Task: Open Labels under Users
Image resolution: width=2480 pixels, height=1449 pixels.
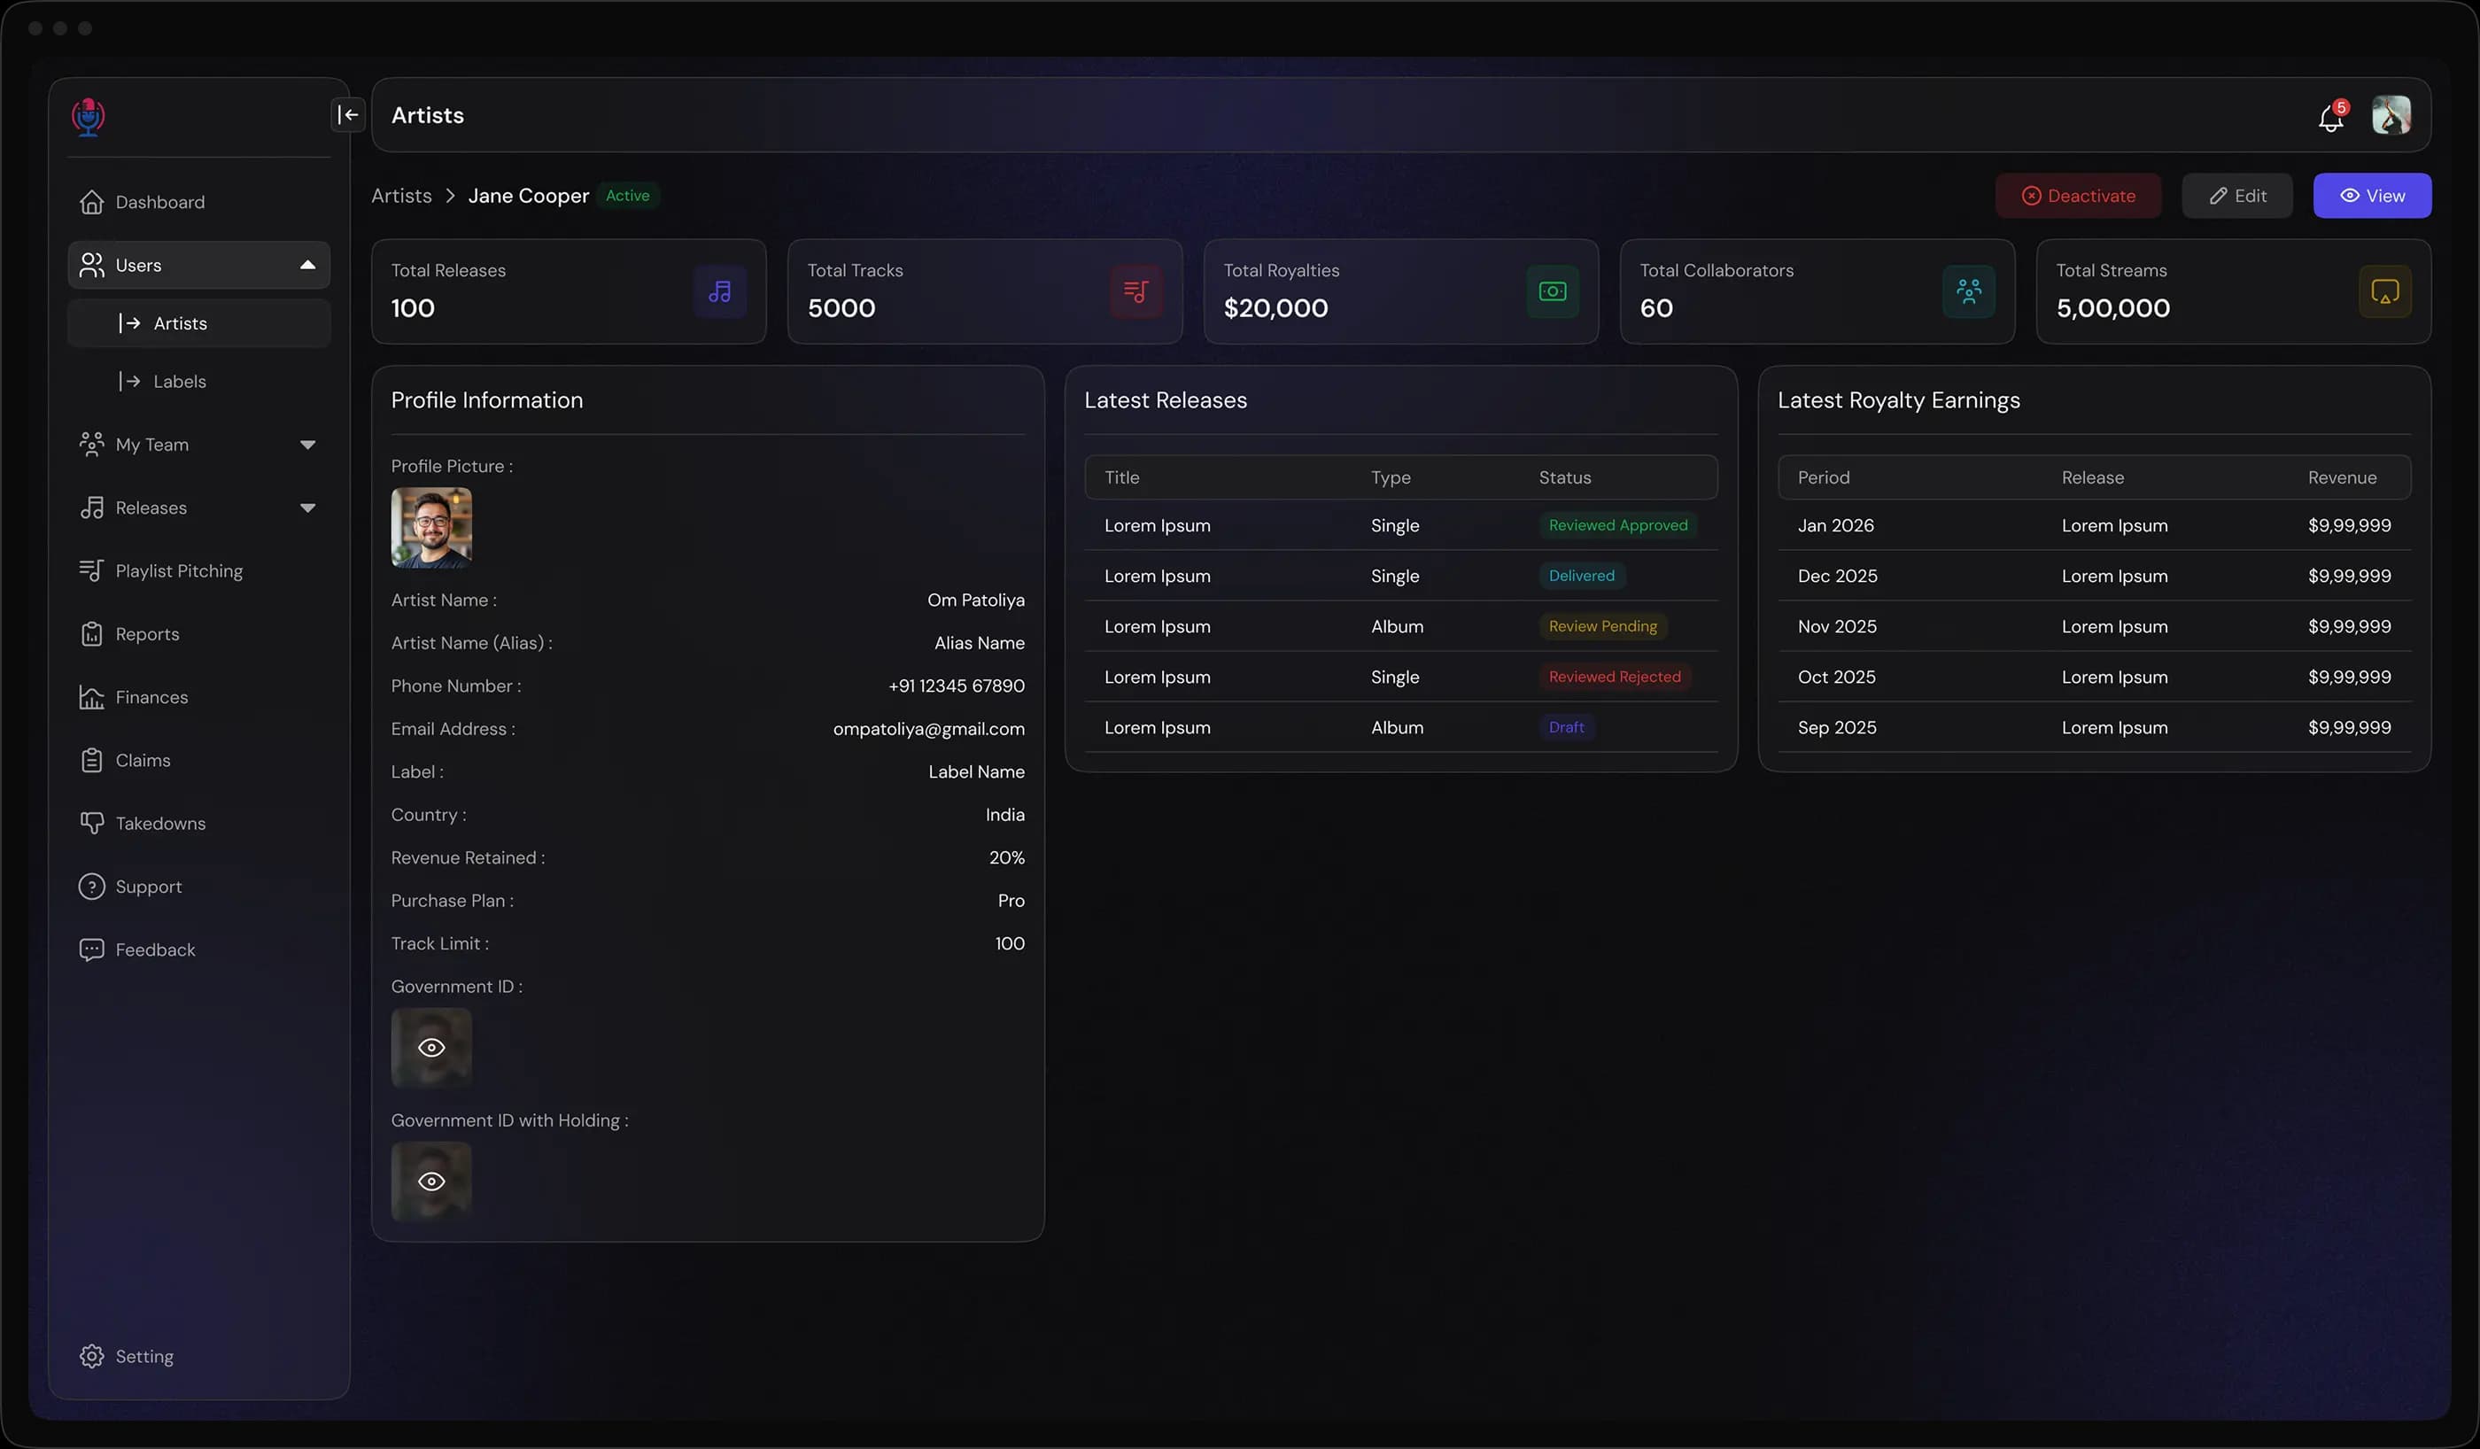Action: pyautogui.click(x=198, y=381)
